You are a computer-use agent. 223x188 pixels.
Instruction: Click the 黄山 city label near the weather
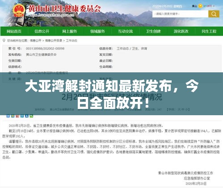(x=194, y=6)
